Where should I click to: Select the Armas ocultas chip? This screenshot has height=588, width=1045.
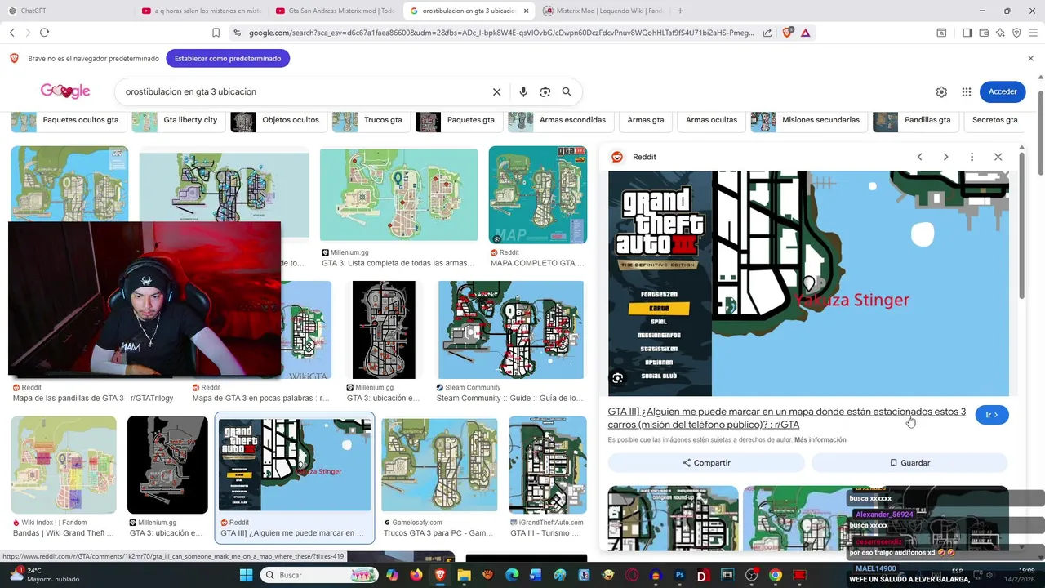coord(710,121)
